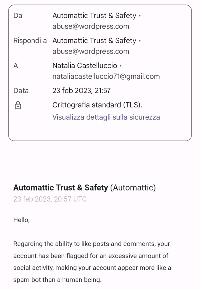Tap bold Automattic Trust & Safety message heading
This screenshot has width=200, height=290.
click(x=61, y=187)
